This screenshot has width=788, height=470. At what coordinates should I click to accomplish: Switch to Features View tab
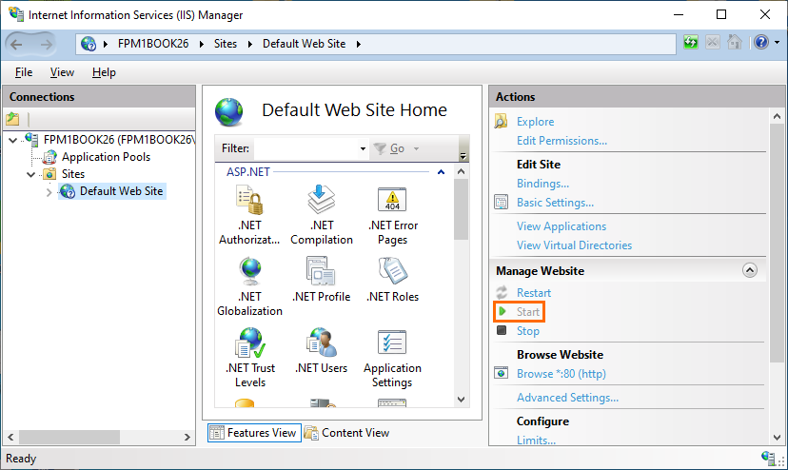click(x=254, y=433)
